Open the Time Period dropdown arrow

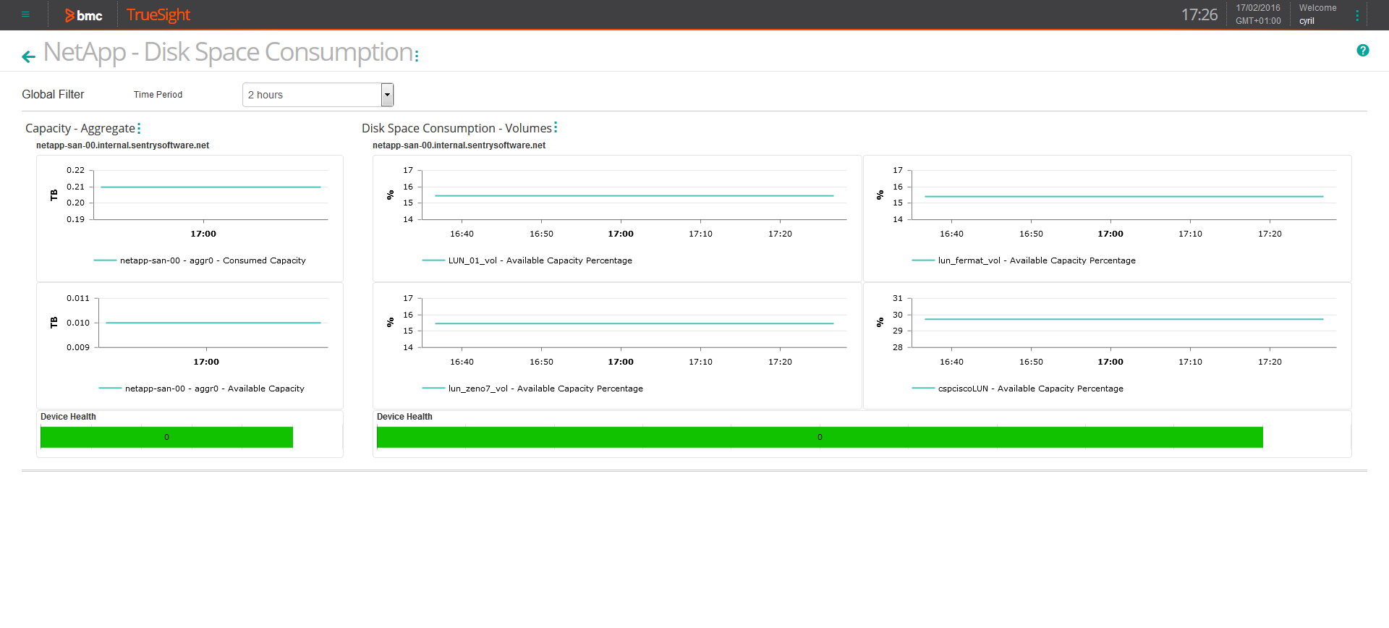[x=387, y=95]
